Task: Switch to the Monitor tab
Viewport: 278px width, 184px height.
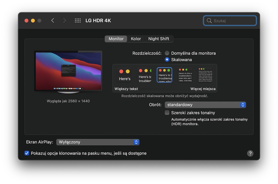Action: tap(116, 39)
